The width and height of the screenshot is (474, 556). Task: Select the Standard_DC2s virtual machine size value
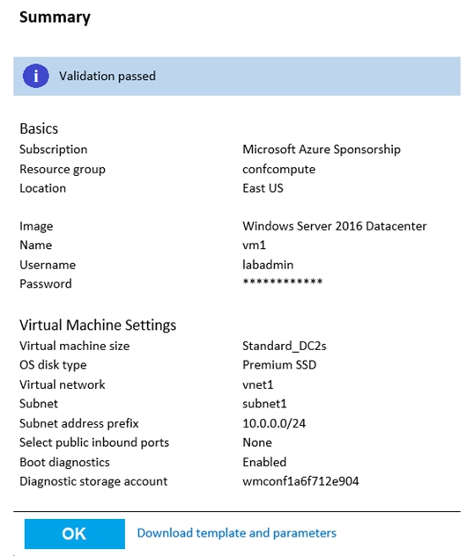coord(284,346)
